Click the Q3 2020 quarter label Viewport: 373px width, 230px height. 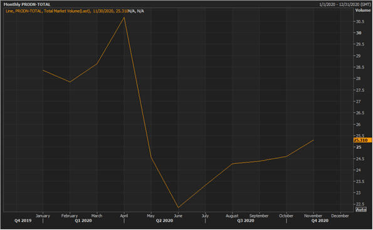[x=246, y=221]
